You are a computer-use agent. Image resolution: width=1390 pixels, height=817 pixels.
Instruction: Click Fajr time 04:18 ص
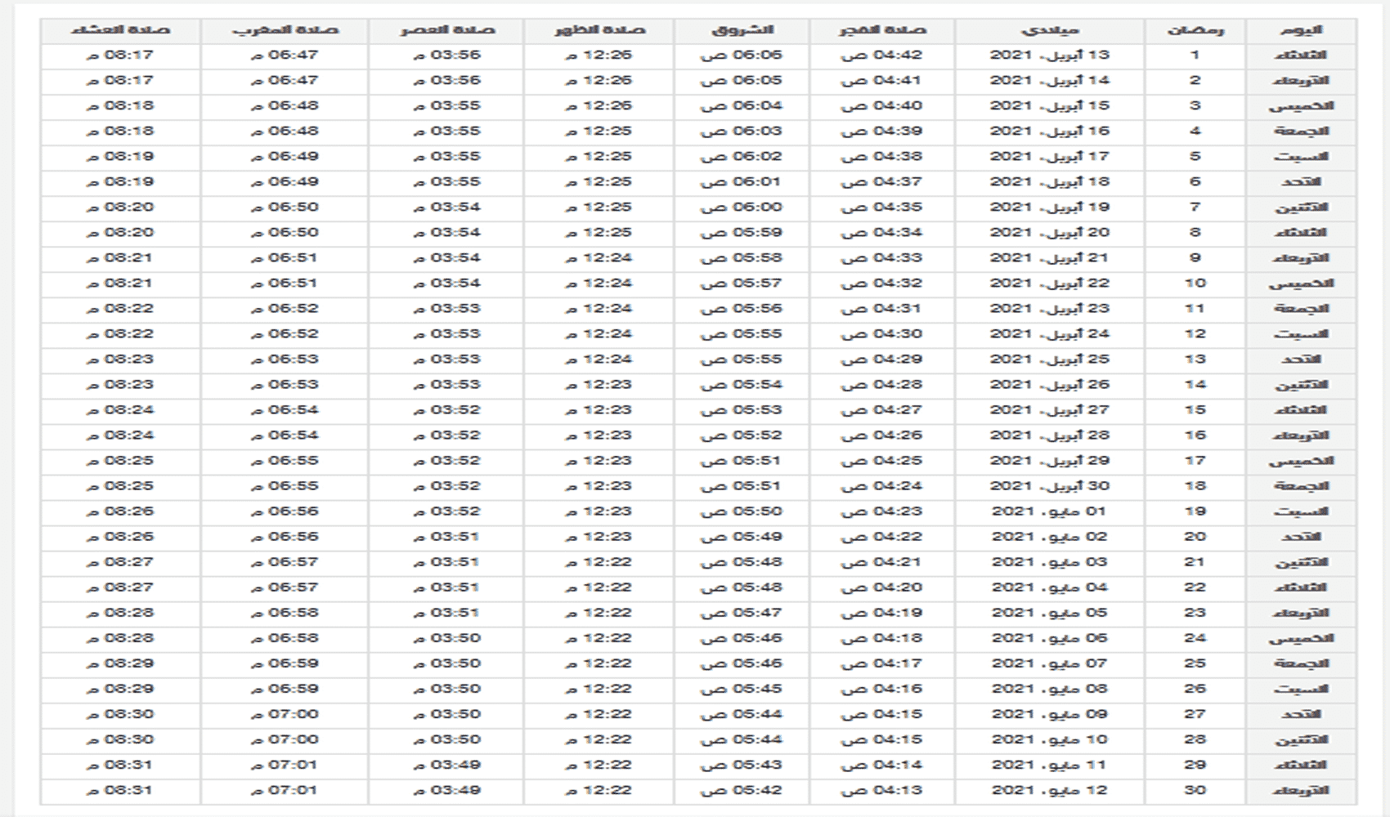click(x=882, y=638)
